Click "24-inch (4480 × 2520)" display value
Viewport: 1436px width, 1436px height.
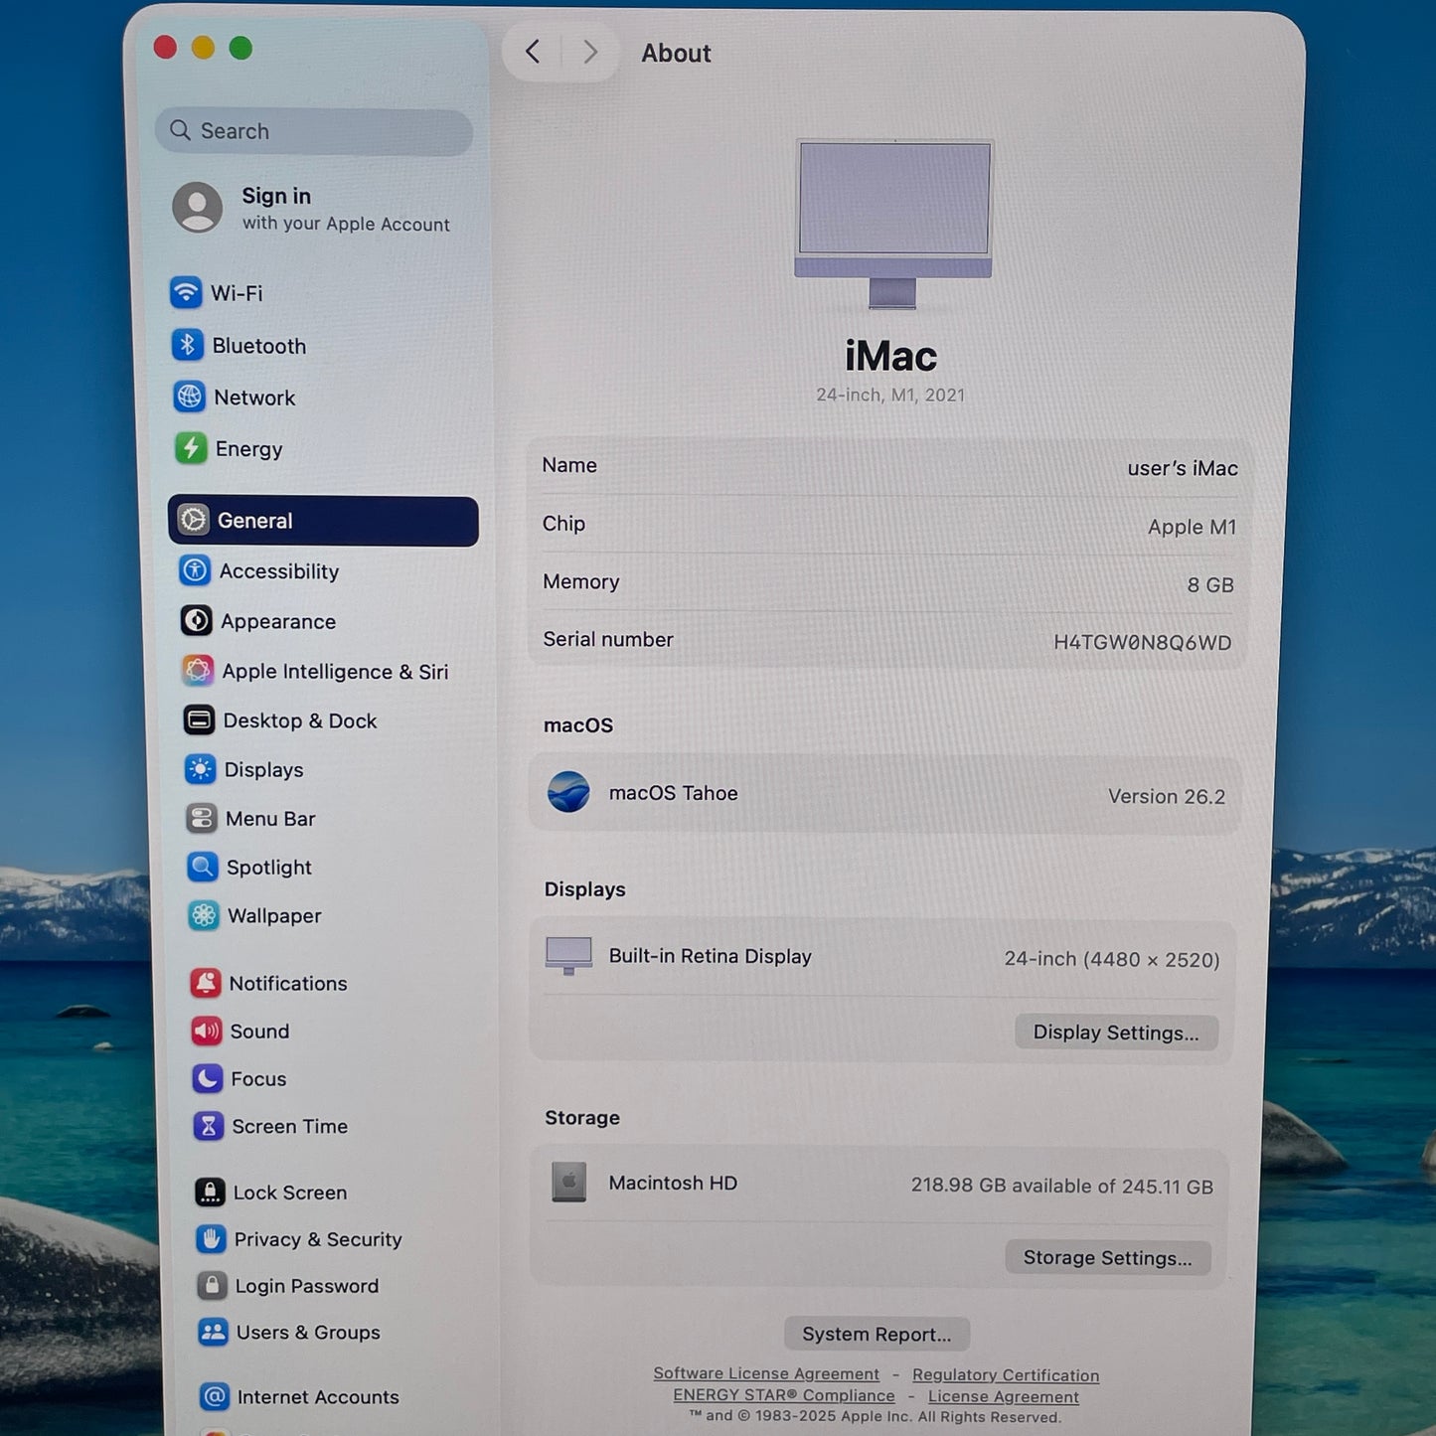point(1112,959)
